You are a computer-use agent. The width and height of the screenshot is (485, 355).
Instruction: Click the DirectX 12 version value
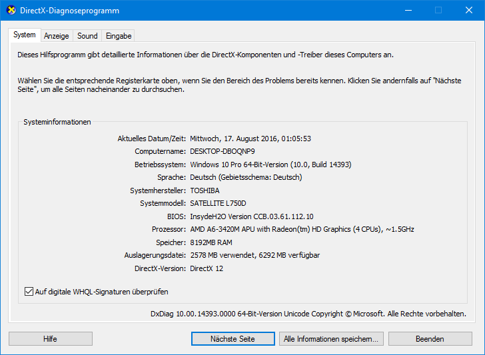[x=207, y=268]
